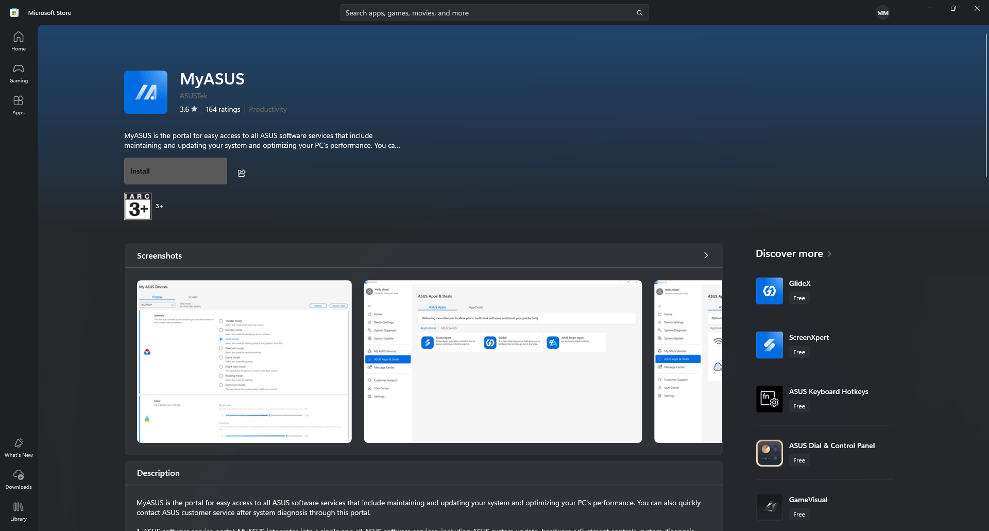Open the Library page

click(x=19, y=511)
